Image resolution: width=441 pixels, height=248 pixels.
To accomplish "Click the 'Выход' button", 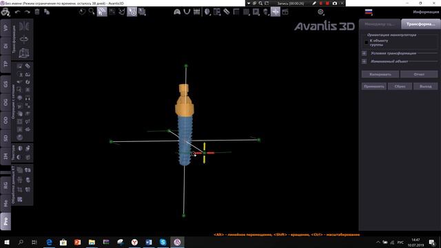I will tap(426, 86).
